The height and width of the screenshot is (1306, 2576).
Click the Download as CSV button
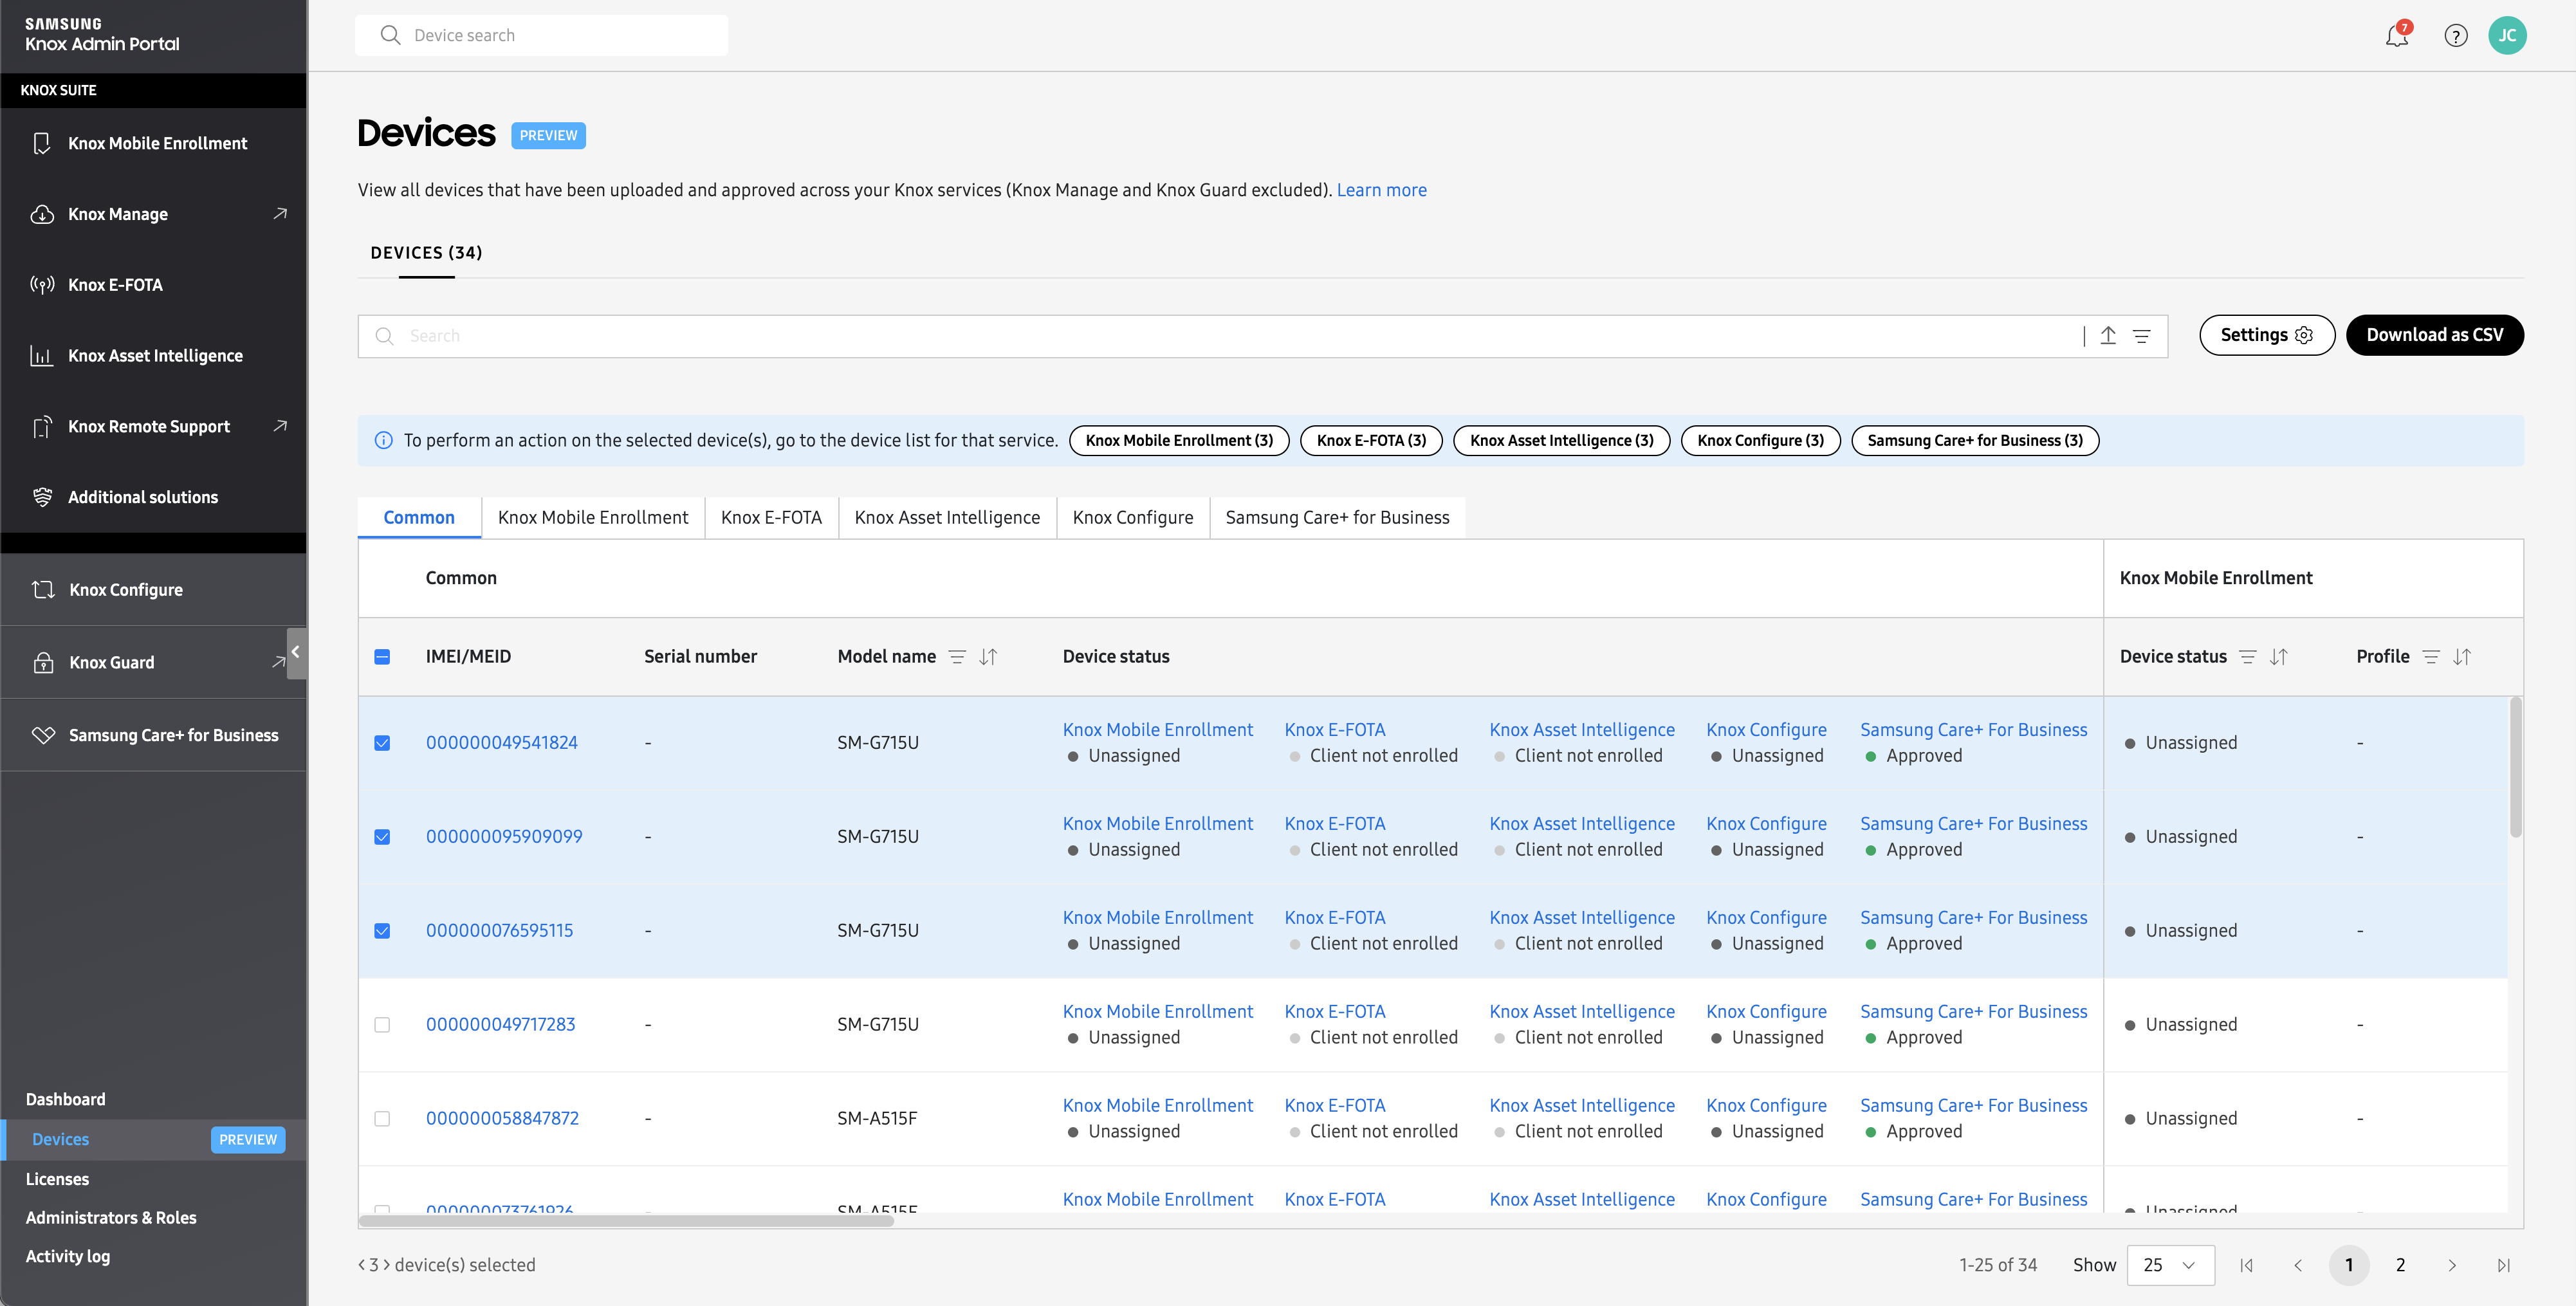point(2434,335)
